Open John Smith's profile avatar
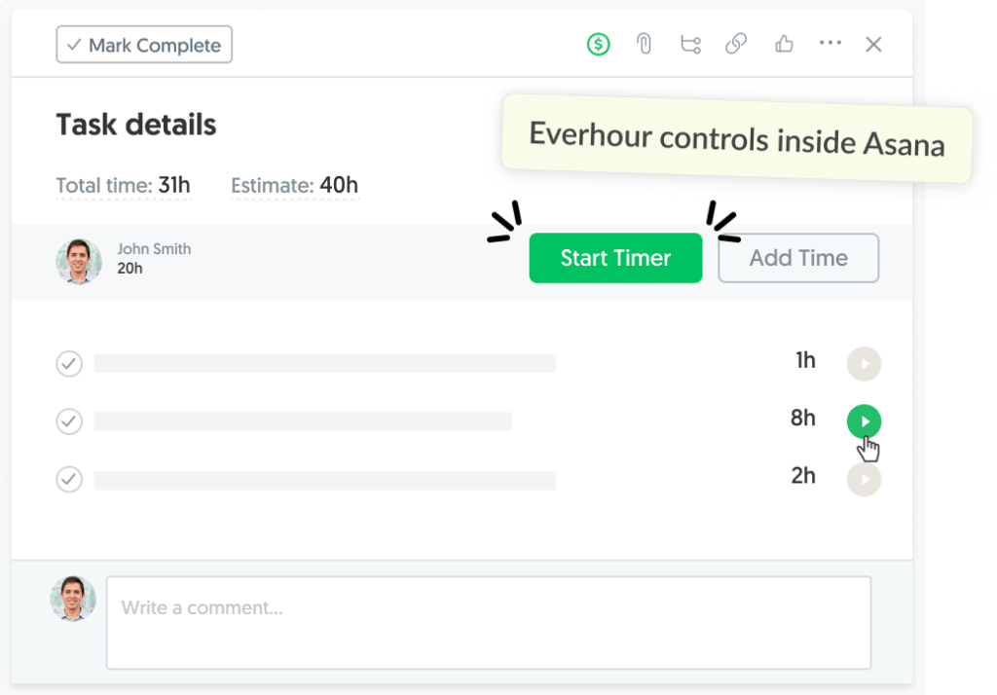 click(x=79, y=261)
